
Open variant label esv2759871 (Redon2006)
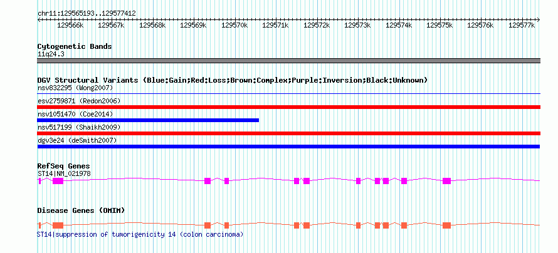tap(79, 101)
